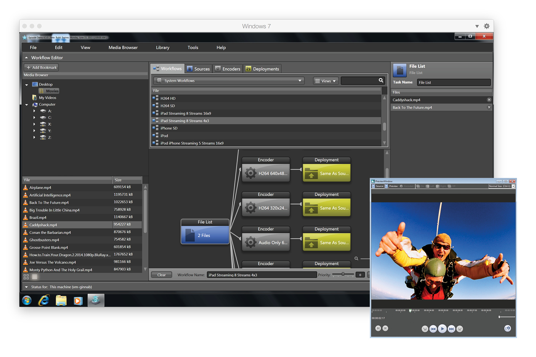The height and width of the screenshot is (357, 536).
Task: Open Internet Explorer from the taskbar
Action: [x=44, y=301]
